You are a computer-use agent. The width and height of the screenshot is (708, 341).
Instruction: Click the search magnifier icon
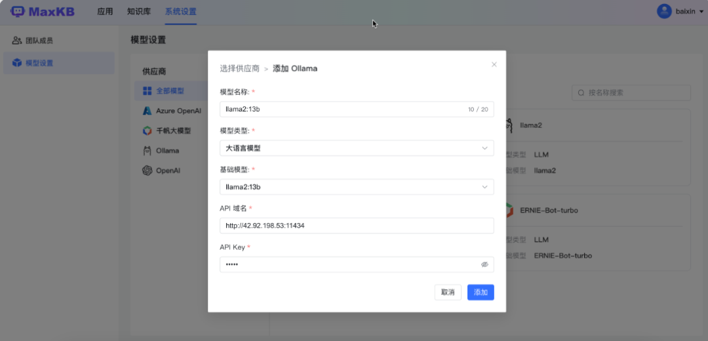[x=581, y=92]
